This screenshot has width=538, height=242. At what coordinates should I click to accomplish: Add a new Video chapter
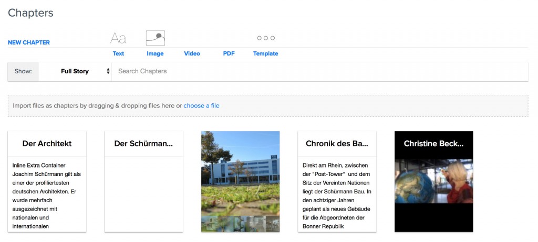coord(192,53)
